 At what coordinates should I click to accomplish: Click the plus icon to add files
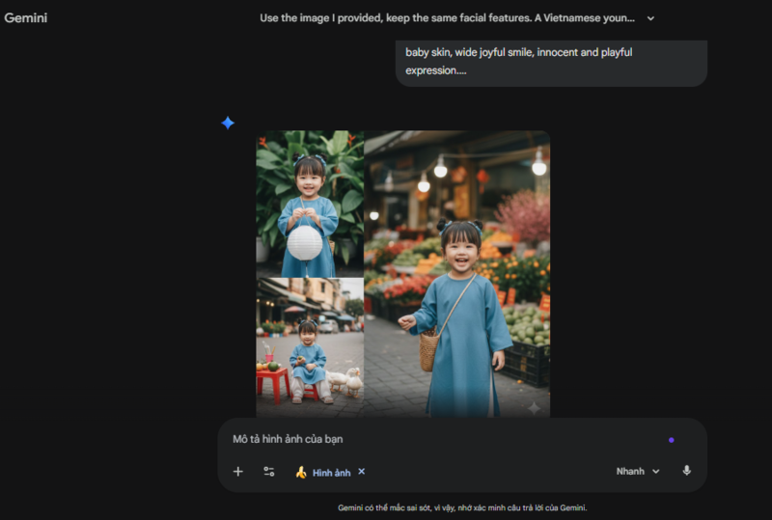coord(238,472)
